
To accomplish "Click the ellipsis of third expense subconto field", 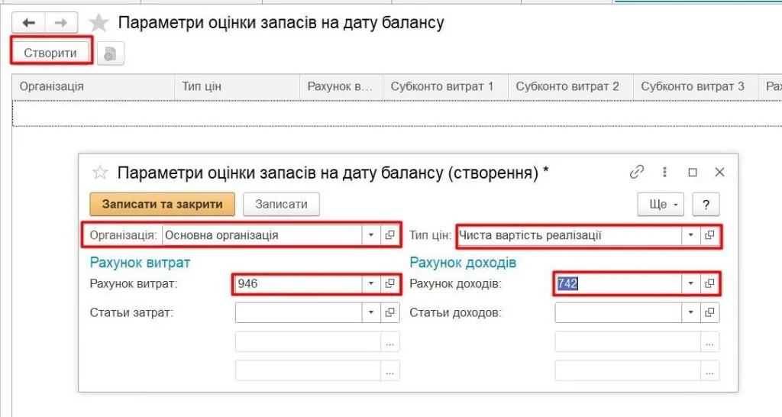I will pyautogui.click(x=390, y=371).
